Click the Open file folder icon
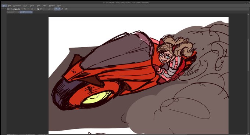250x135 pixels. tap(15, 9)
